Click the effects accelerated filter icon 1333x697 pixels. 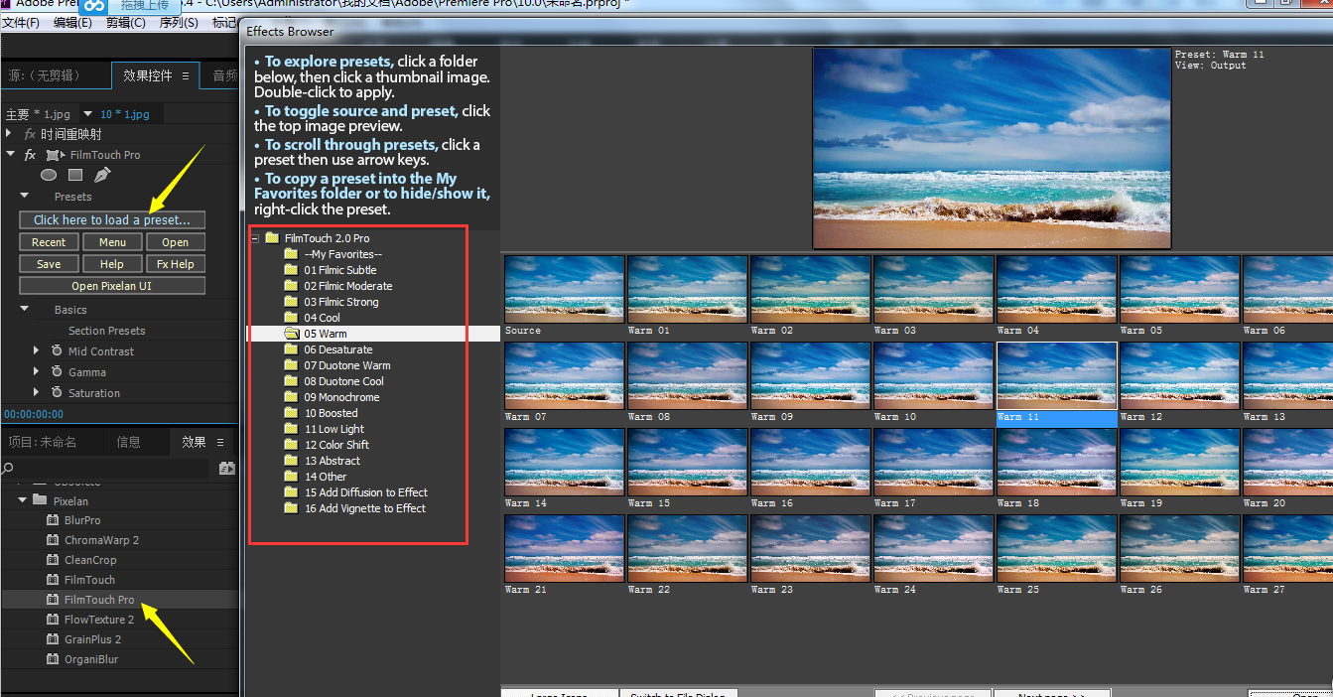[226, 468]
